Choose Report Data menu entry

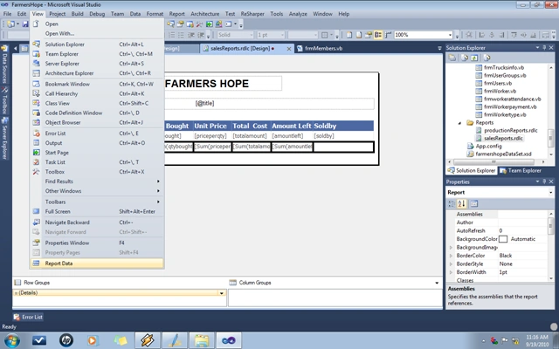[97, 263]
